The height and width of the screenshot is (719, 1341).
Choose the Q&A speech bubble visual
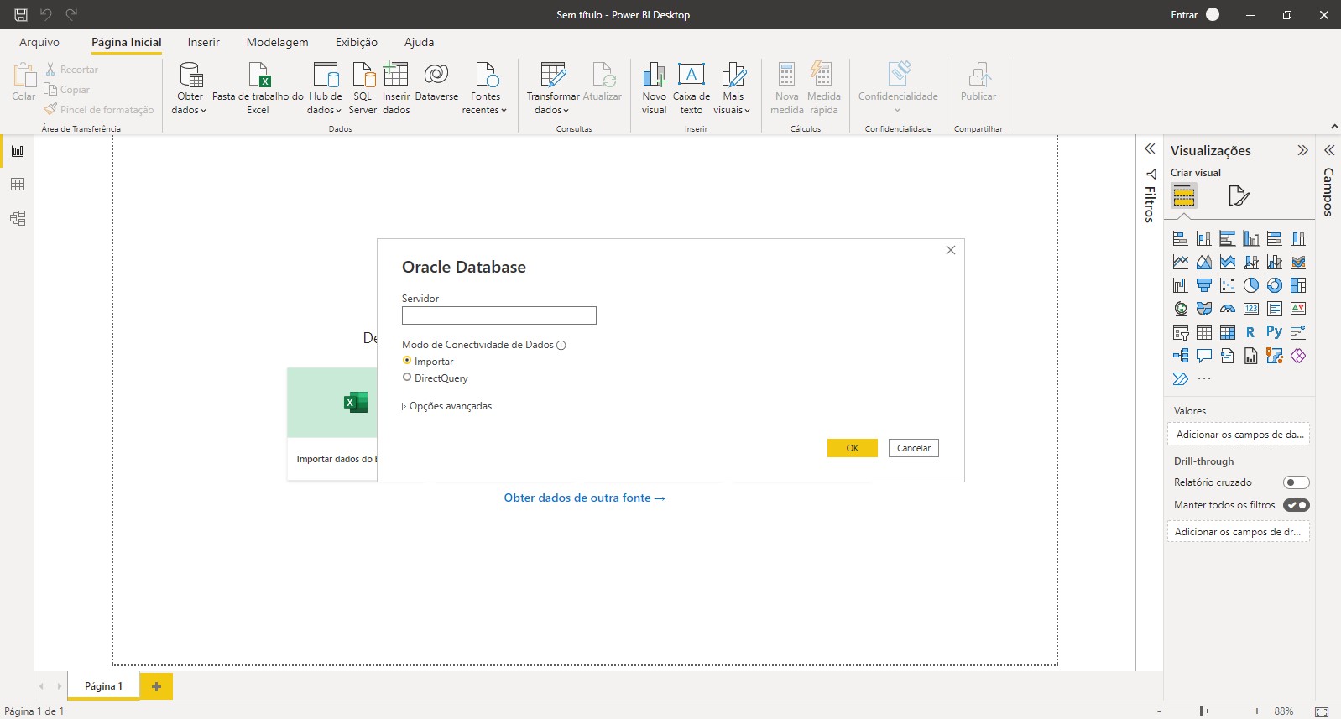pos(1203,356)
